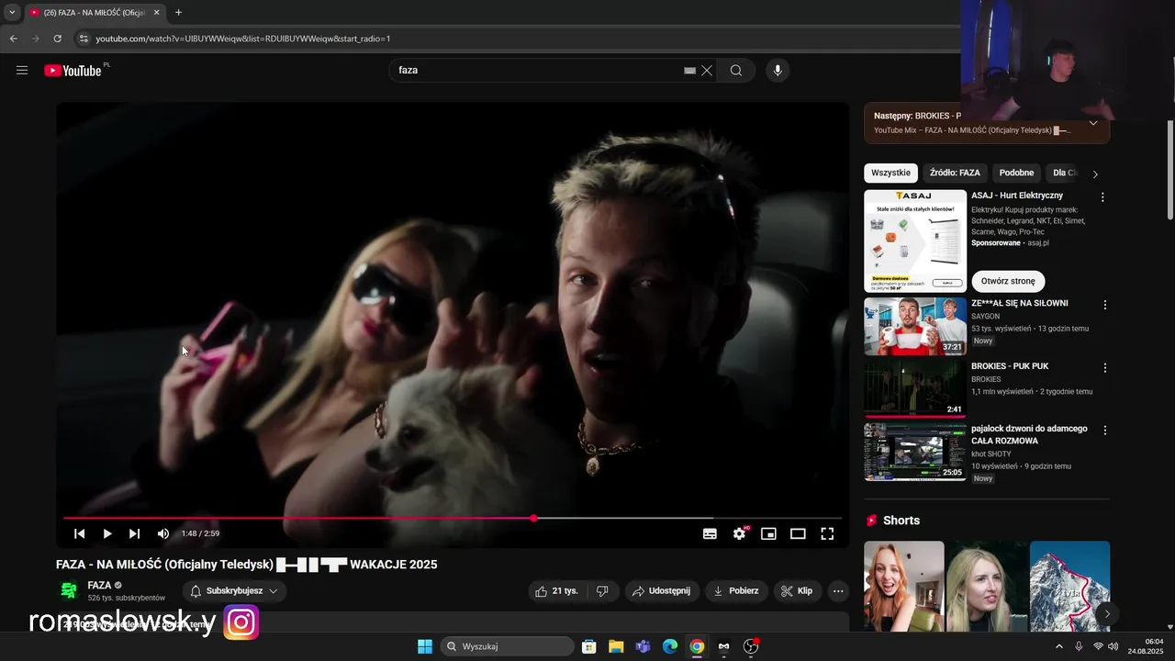The width and height of the screenshot is (1175, 661).
Task: Open the tab search dropdown
Action: point(12,13)
